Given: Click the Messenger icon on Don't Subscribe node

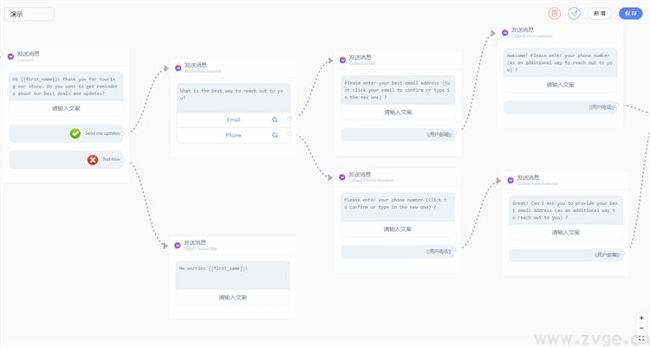Looking at the screenshot, I should click(x=178, y=245).
